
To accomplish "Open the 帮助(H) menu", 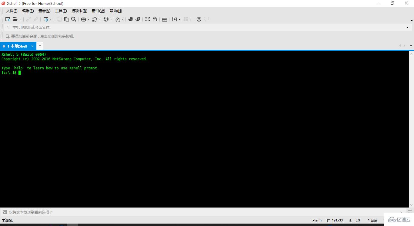I will [x=116, y=11].
